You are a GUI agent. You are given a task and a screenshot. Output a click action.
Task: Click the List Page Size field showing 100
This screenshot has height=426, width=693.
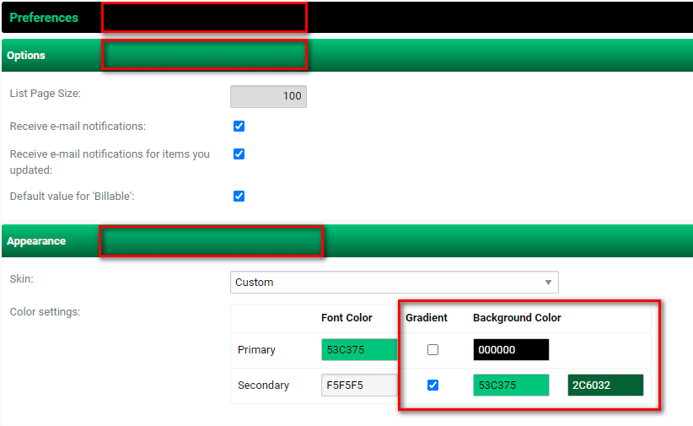coord(268,96)
